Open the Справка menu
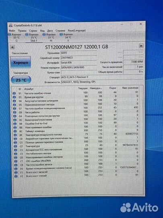163x218 pixels. tap(60, 30)
